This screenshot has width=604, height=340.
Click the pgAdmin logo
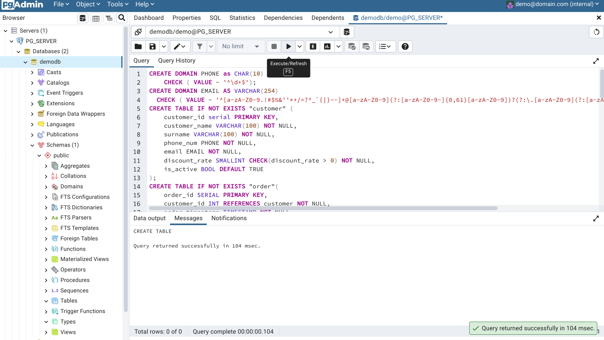(22, 4)
